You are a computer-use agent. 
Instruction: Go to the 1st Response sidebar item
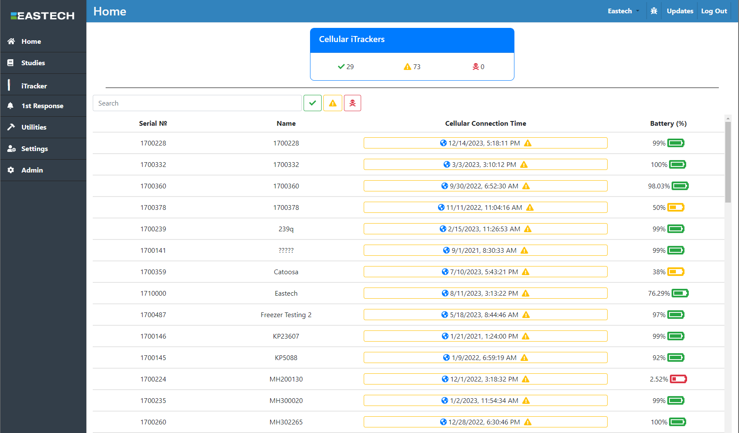click(42, 106)
